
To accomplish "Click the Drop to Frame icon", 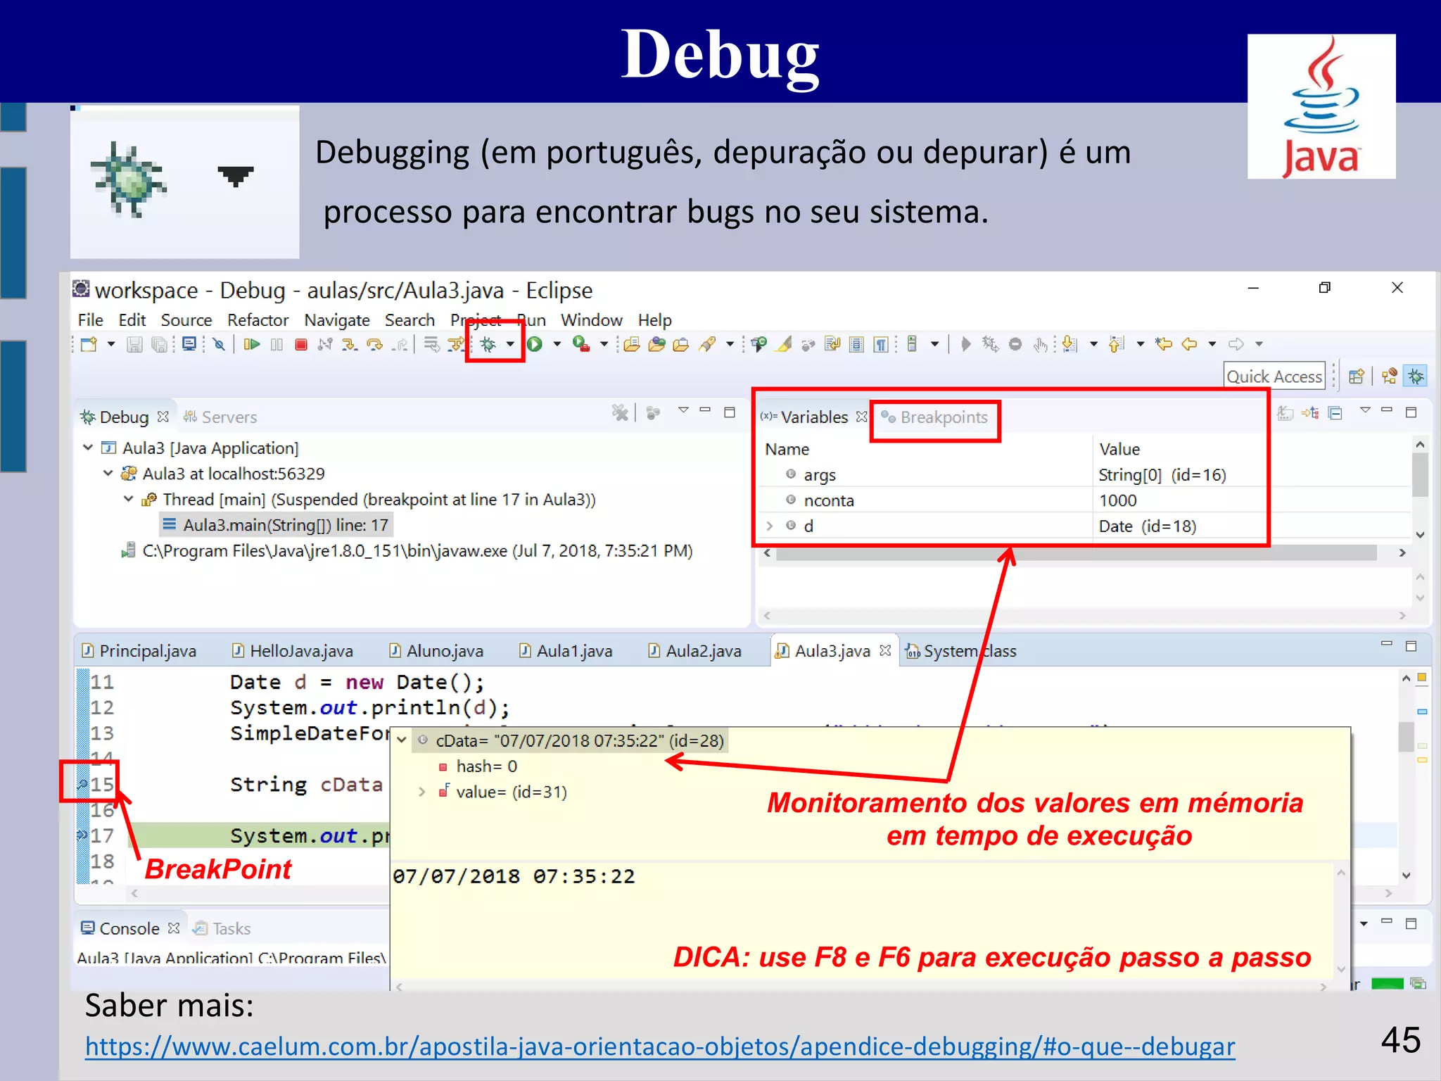I will pyautogui.click(x=431, y=344).
